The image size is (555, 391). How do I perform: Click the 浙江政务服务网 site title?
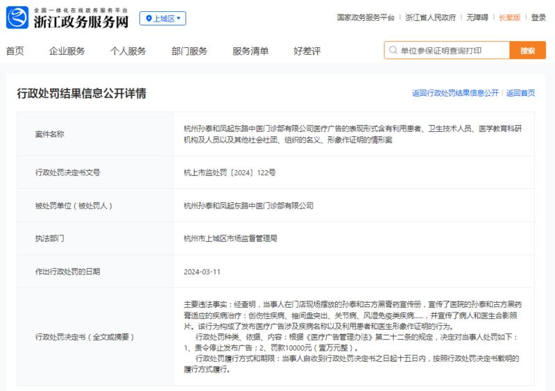81,22
